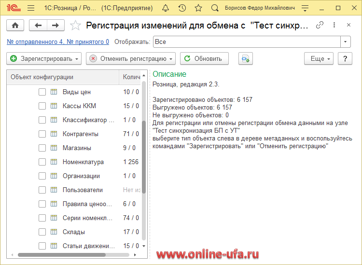
Task: Select the Статьи движени… row label
Action: coord(89,246)
